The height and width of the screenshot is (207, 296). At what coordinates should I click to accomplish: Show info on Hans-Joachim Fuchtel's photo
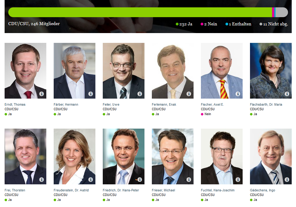(x=238, y=179)
